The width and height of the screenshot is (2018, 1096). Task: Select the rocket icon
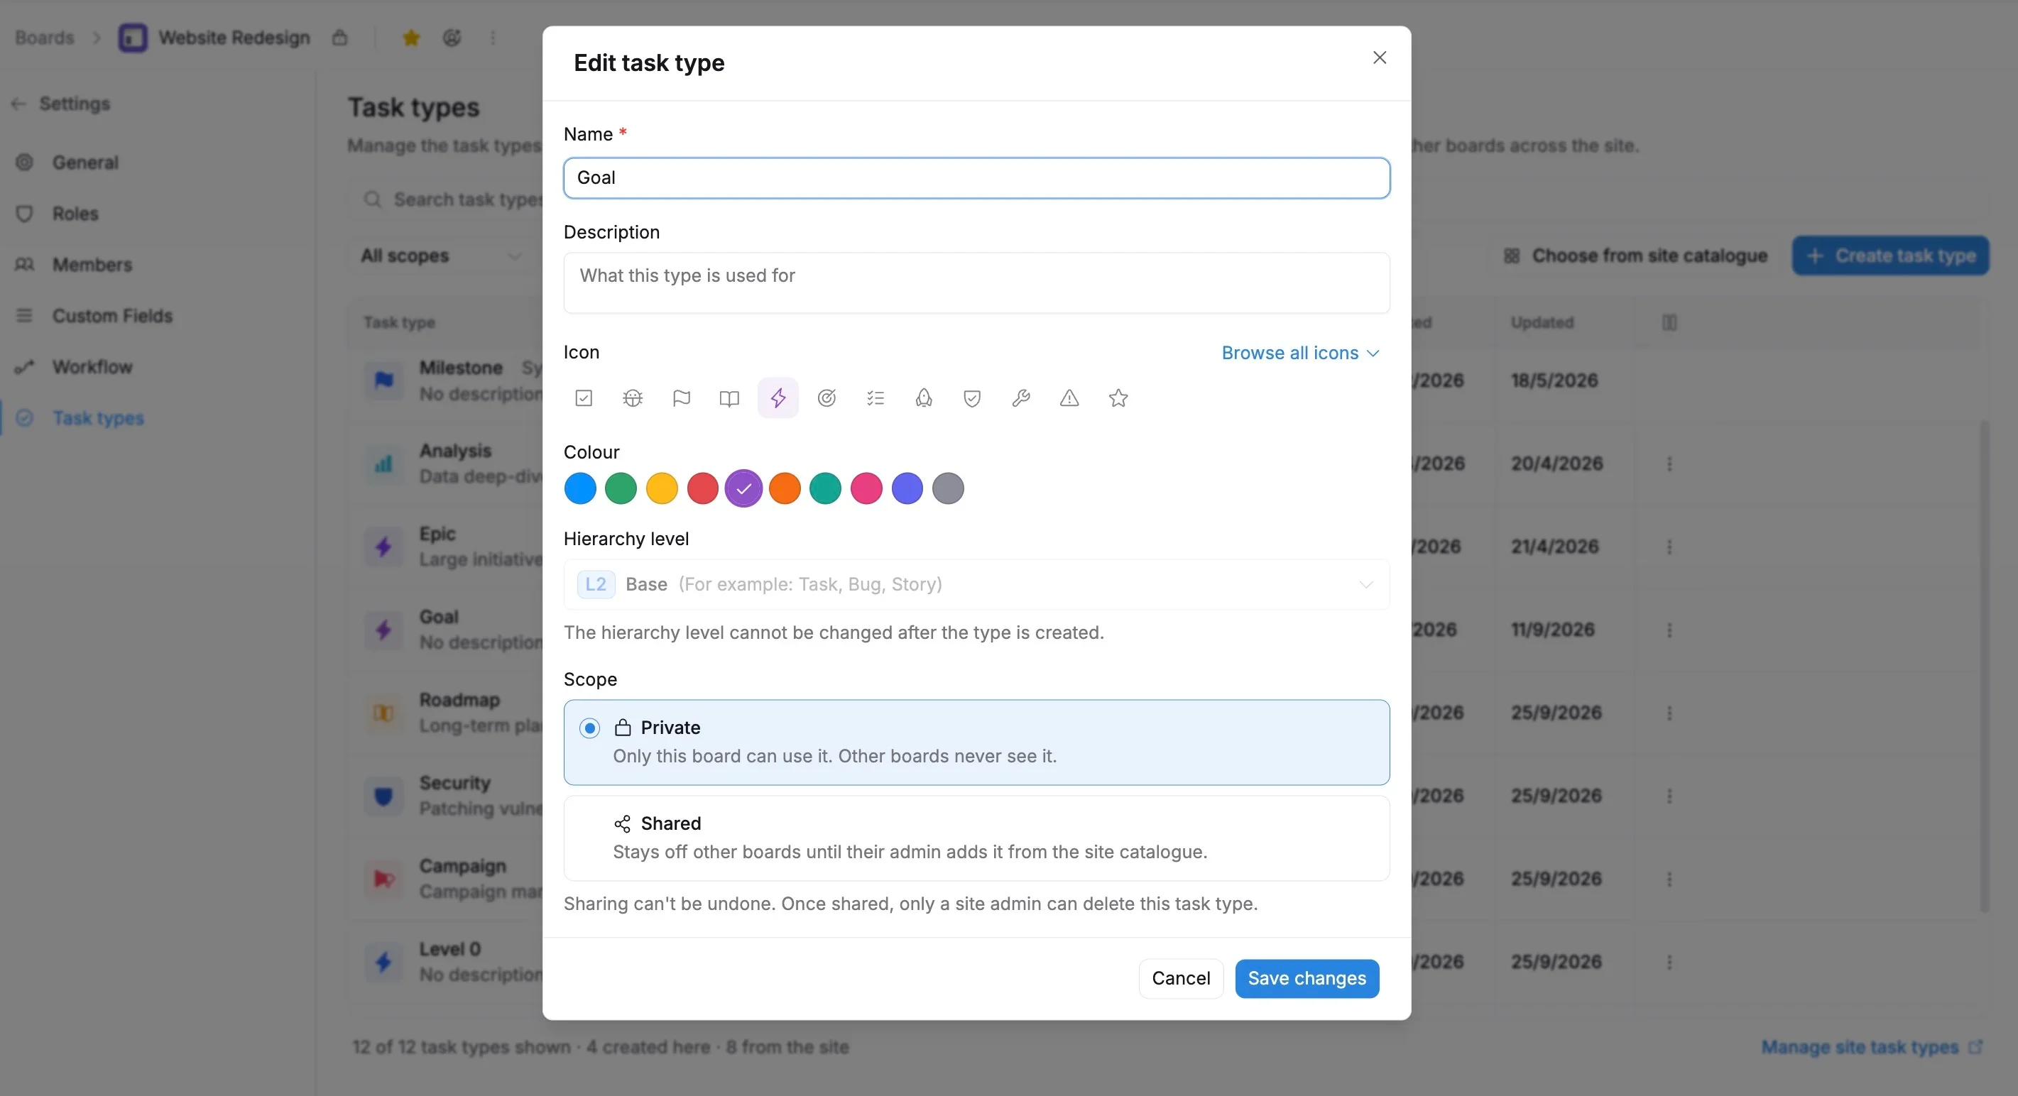tap(924, 398)
